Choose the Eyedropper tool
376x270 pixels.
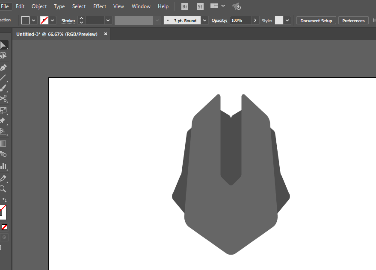click(x=3, y=178)
